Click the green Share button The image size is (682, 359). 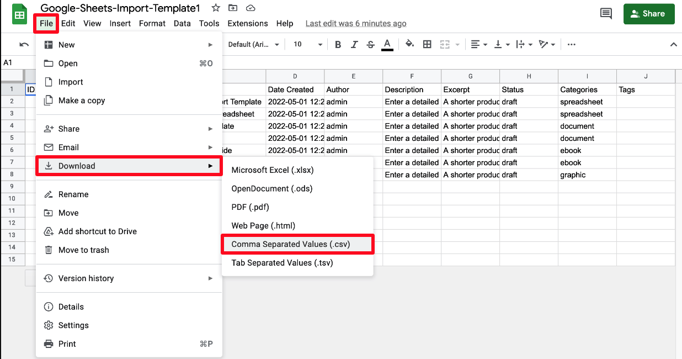648,14
